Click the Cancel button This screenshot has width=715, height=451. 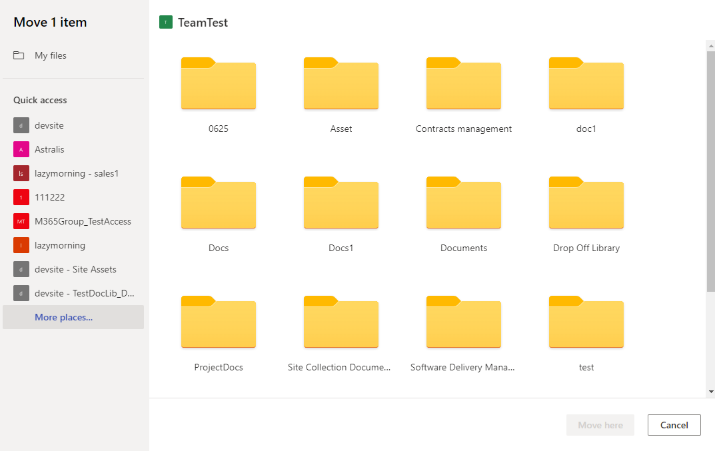click(x=674, y=425)
